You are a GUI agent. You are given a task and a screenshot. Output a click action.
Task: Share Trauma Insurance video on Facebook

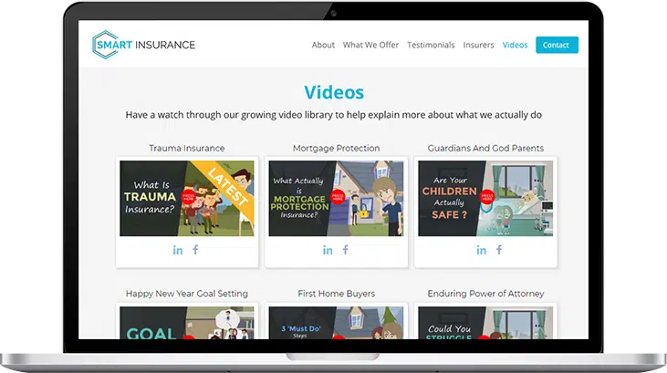tap(195, 250)
